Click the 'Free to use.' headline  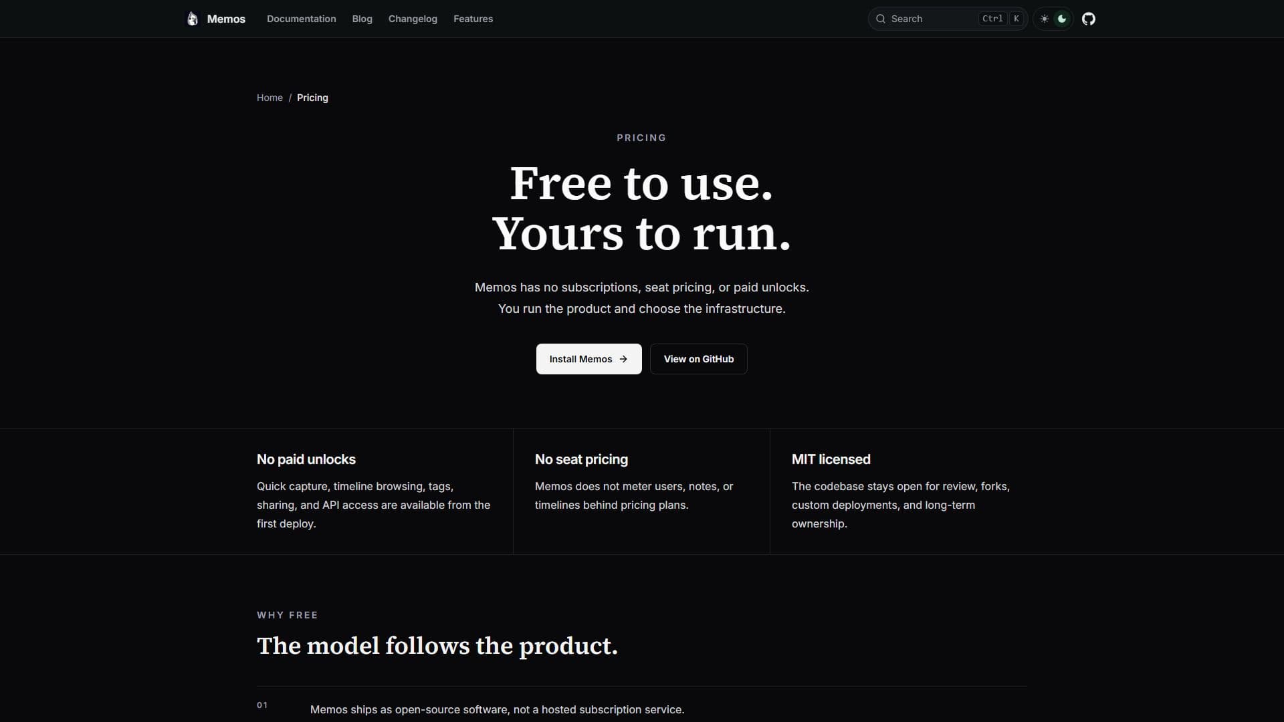point(641,183)
